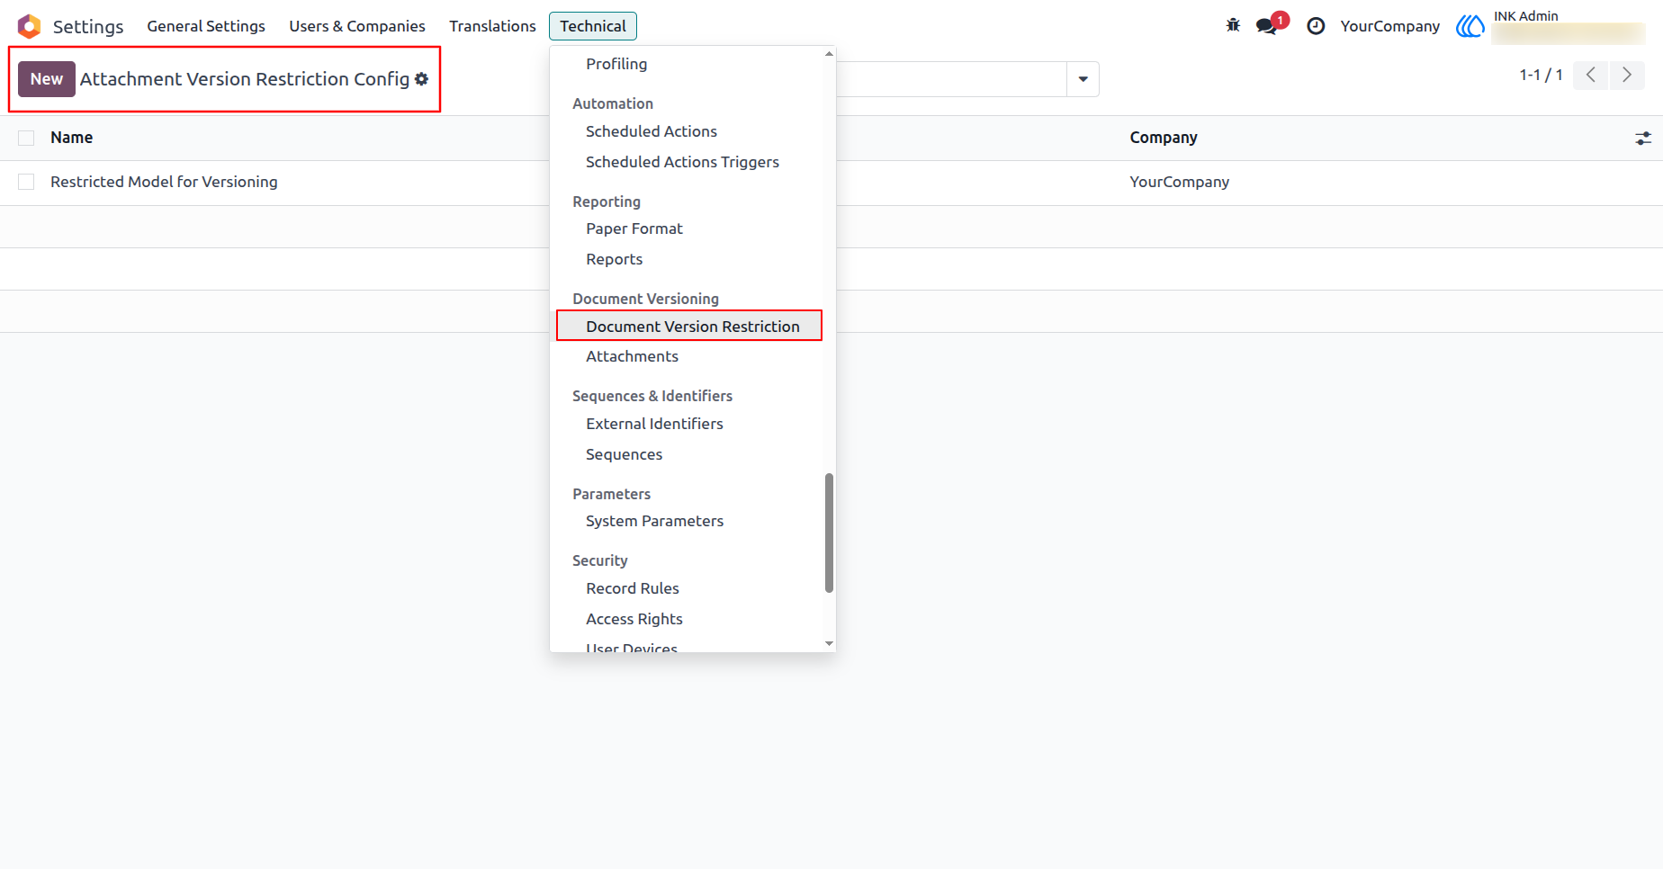This screenshot has height=869, width=1663.
Task: Click the scroll-down arrow of the menu
Action: point(829,644)
